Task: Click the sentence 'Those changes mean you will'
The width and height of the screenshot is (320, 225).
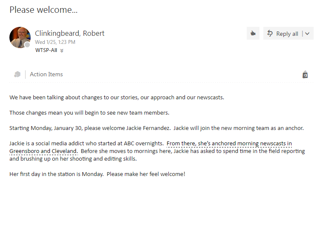Action: tap(89, 113)
